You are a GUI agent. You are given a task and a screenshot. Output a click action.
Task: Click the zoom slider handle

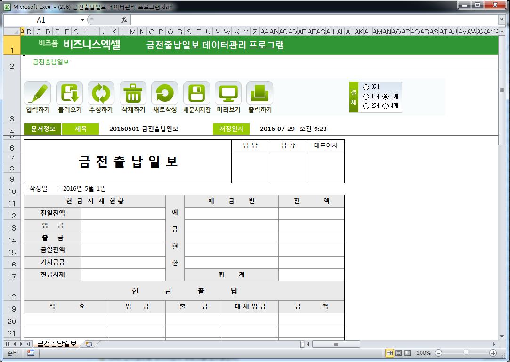pos(466,353)
